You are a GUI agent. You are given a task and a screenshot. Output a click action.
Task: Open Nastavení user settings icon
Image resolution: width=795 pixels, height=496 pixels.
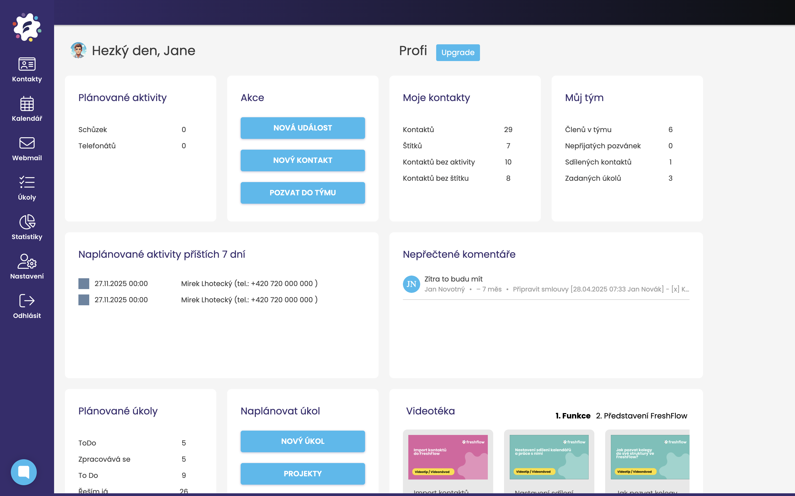click(x=27, y=262)
